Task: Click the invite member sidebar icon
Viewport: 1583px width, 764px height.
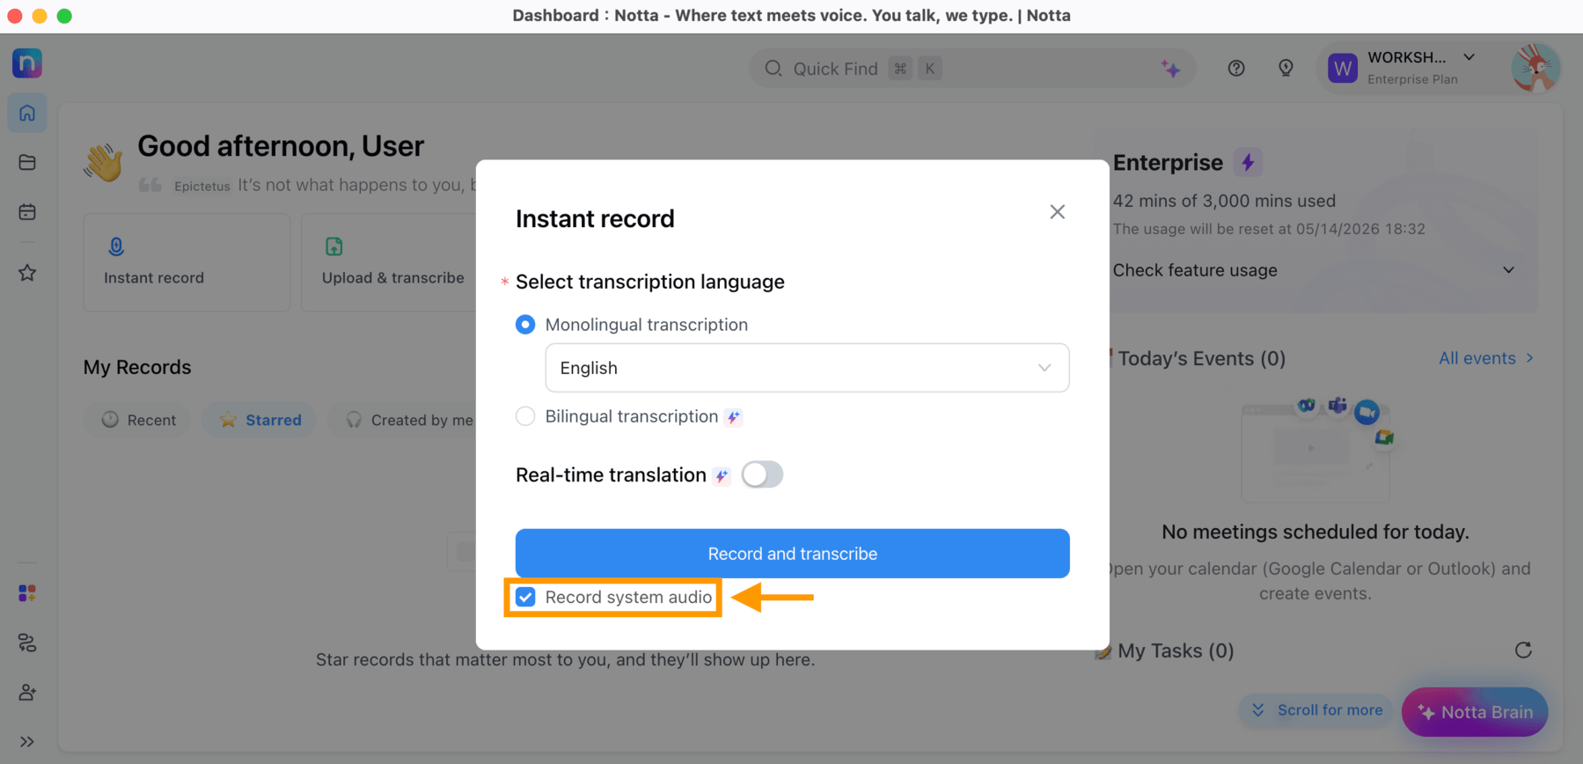Action: (x=27, y=693)
